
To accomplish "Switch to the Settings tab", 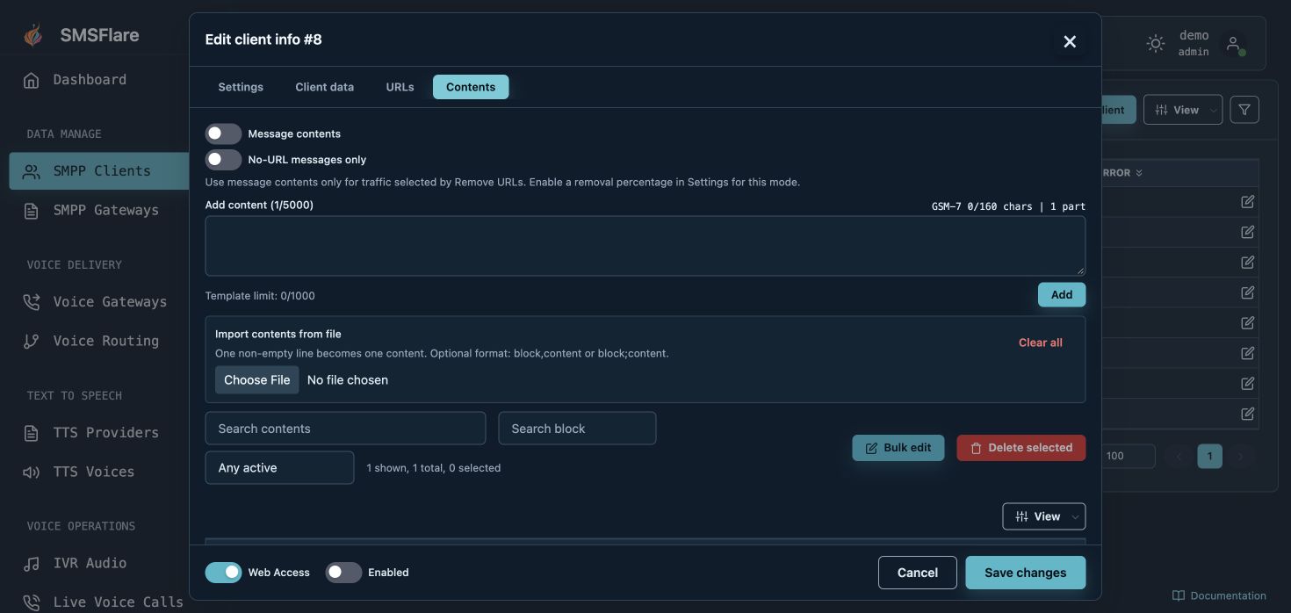I will click(241, 87).
